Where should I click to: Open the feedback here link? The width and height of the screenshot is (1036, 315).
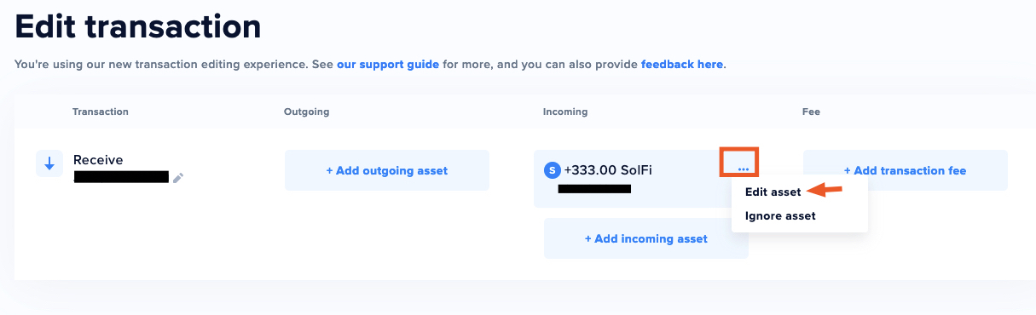coord(682,64)
